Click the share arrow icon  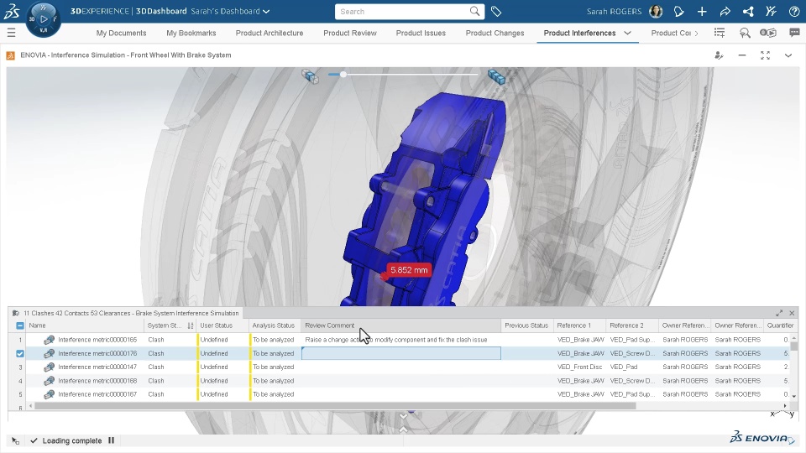point(725,11)
